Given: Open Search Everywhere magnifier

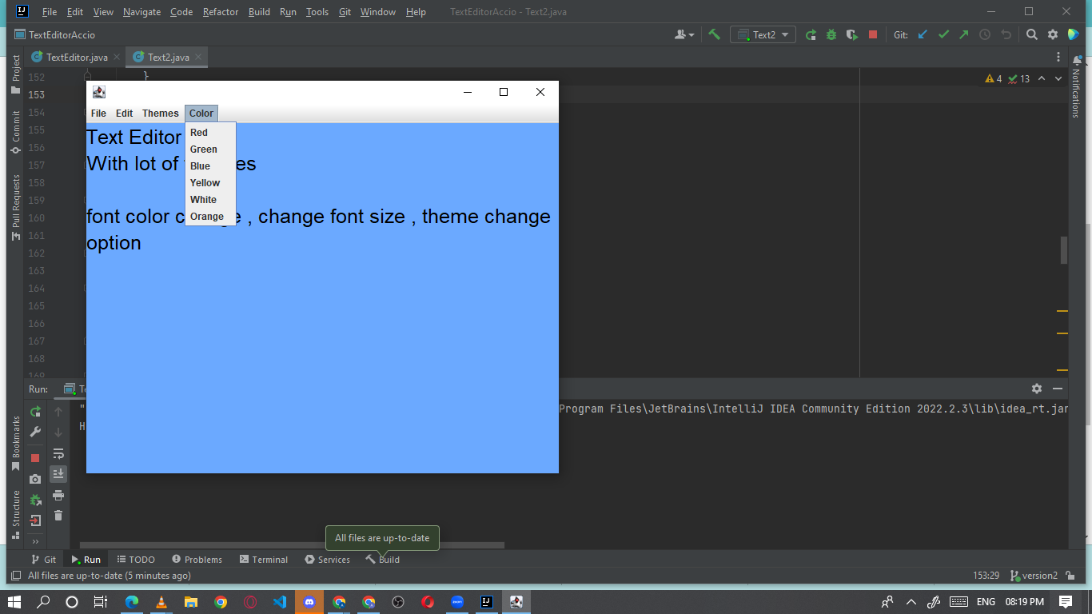Looking at the screenshot, I should point(1032,34).
